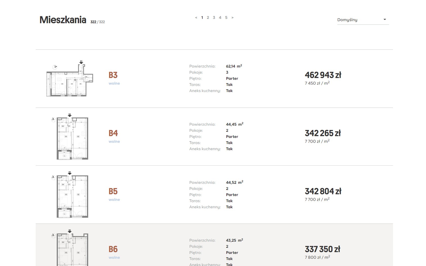
Task: Click the sorting dropdown arrow icon
Action: coord(385,20)
